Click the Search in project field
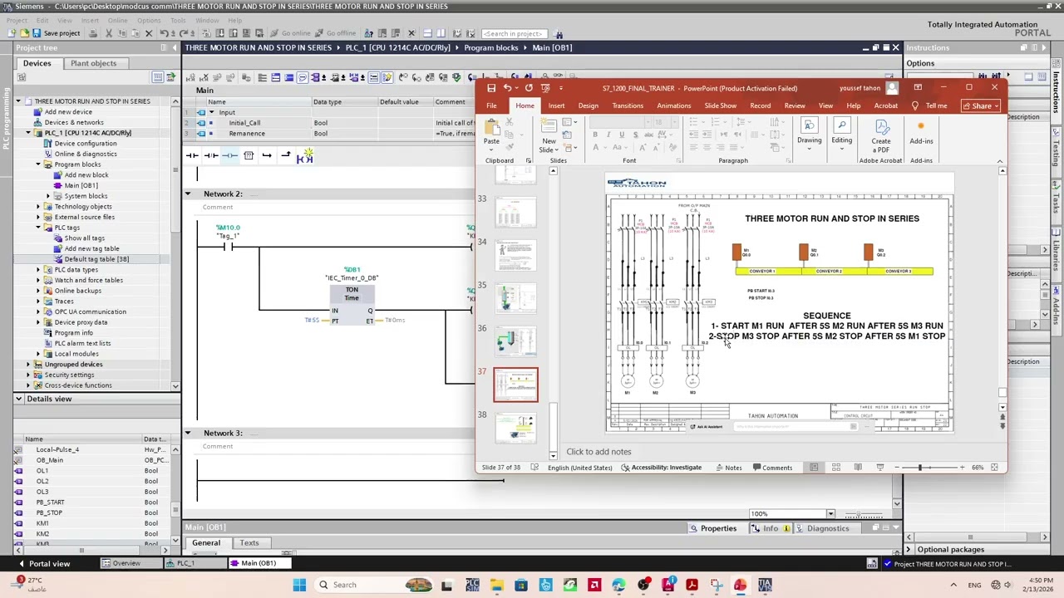 click(514, 33)
